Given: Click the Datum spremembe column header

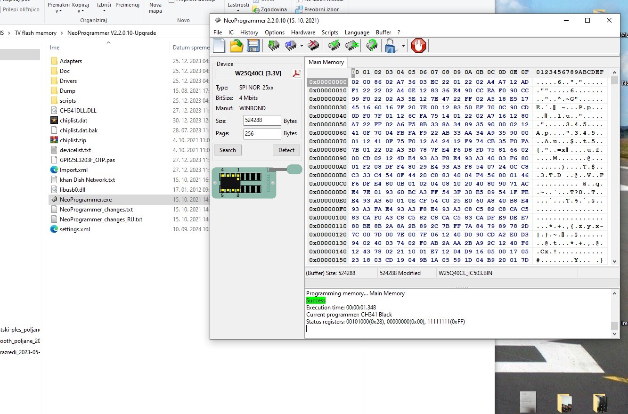Looking at the screenshot, I should (191, 48).
